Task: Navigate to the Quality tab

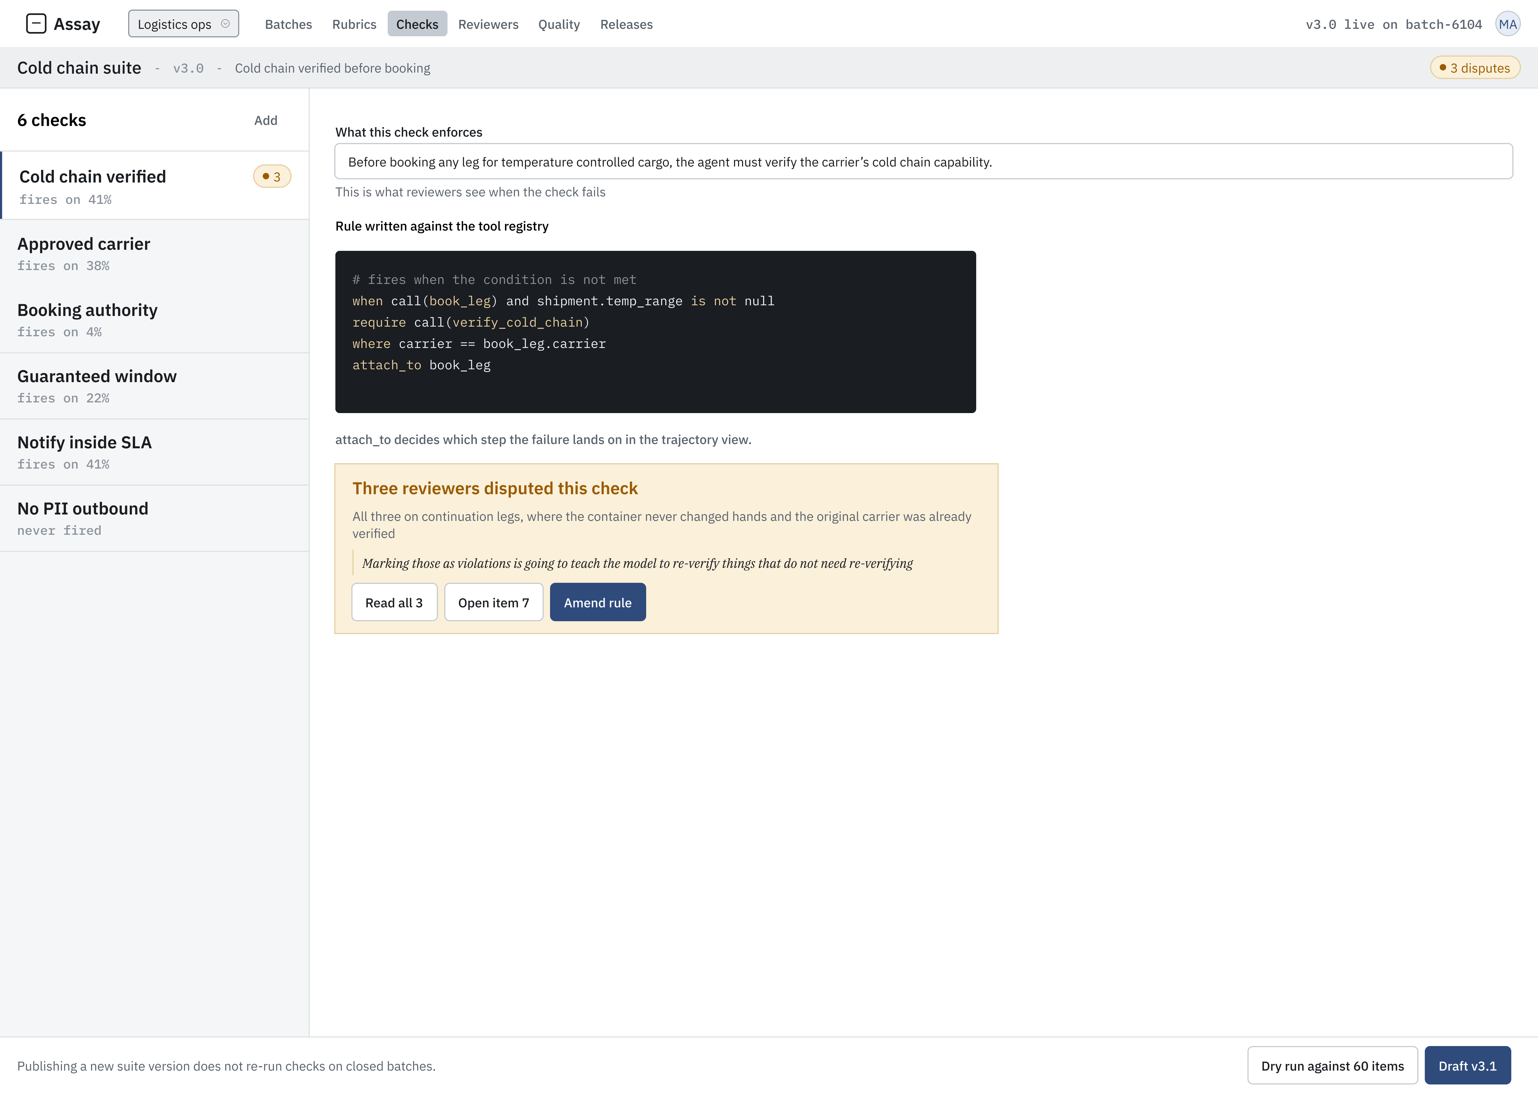Action: 559,24
